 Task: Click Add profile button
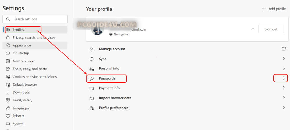pyautogui.click(x=274, y=9)
